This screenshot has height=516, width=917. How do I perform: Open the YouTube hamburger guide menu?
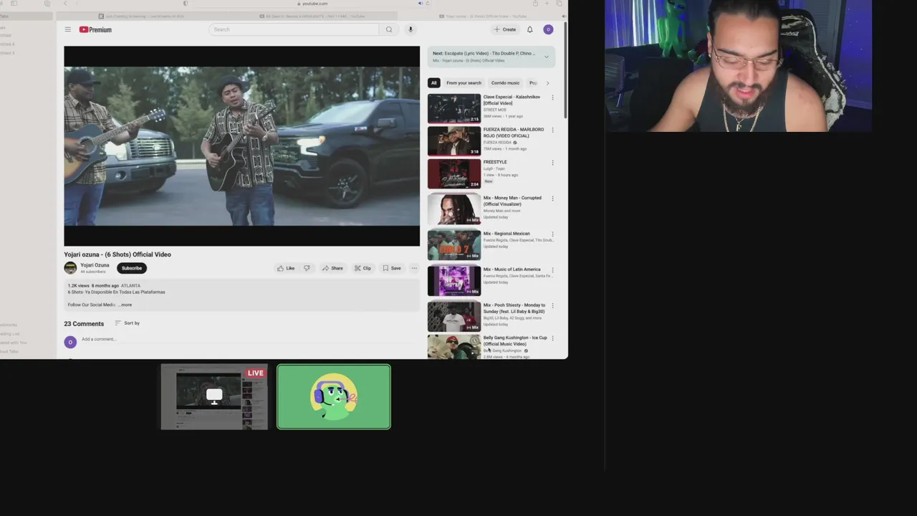[67, 29]
